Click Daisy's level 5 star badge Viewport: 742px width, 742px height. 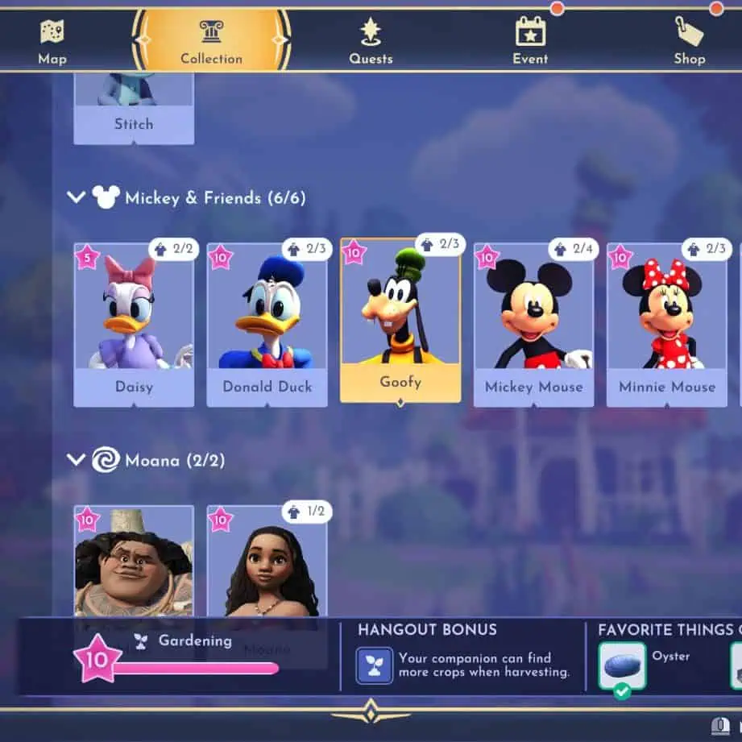point(87,258)
